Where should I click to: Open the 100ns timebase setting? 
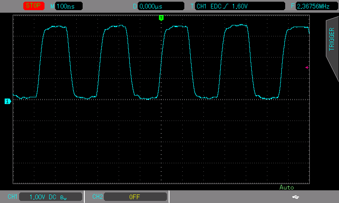69,6
